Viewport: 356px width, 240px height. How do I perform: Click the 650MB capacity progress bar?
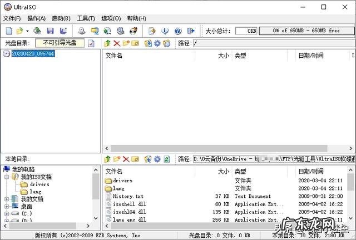pyautogui.click(x=306, y=31)
